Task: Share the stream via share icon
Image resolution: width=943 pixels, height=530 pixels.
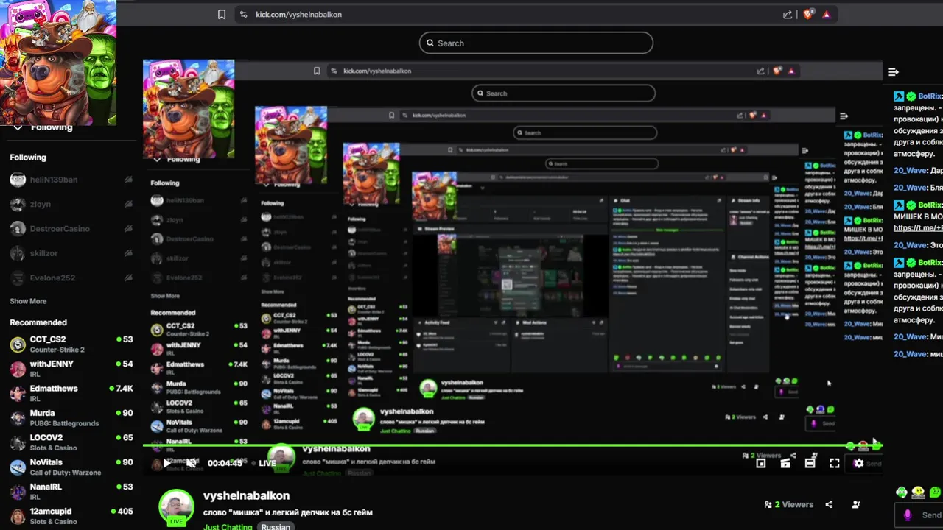Action: (x=830, y=504)
